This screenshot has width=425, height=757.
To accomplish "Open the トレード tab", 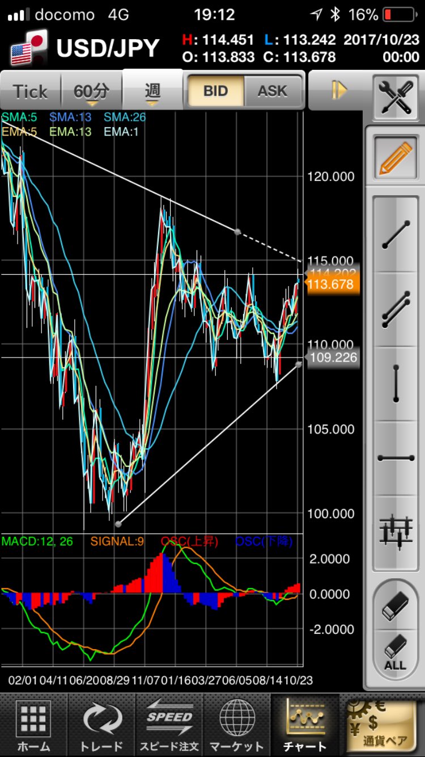I will click(x=102, y=725).
